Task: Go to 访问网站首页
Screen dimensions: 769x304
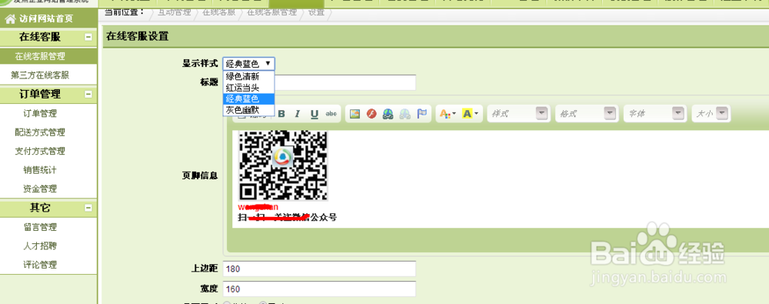Action: point(46,19)
